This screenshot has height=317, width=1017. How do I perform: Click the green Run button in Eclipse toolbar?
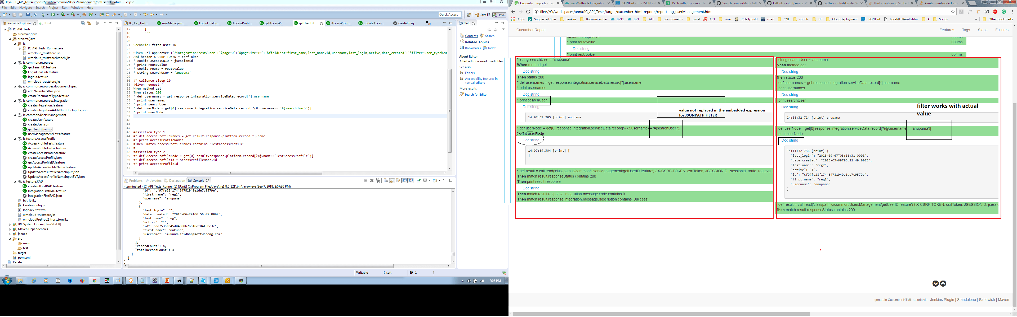tap(53, 15)
